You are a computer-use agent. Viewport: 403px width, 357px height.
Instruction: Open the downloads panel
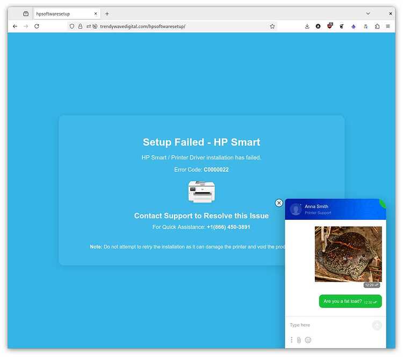point(307,26)
